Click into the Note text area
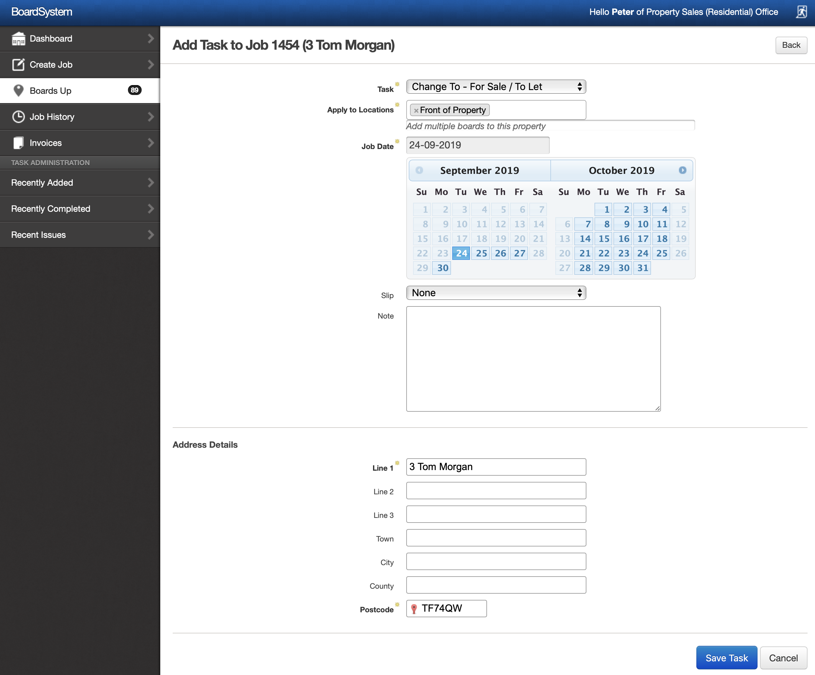Viewport: 815px width, 675px height. point(533,359)
